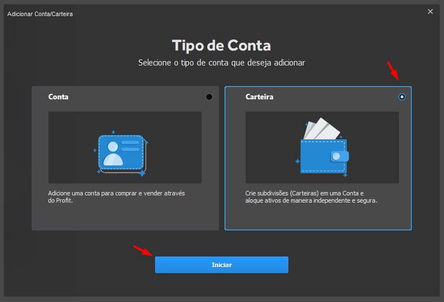Click the 'Adicione uma conta para comprar' description
The height and width of the screenshot is (302, 444).
pos(116,197)
